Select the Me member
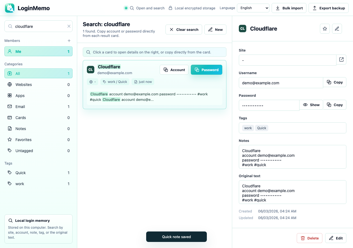Screen dimensions: 353x248 [x=38, y=51]
